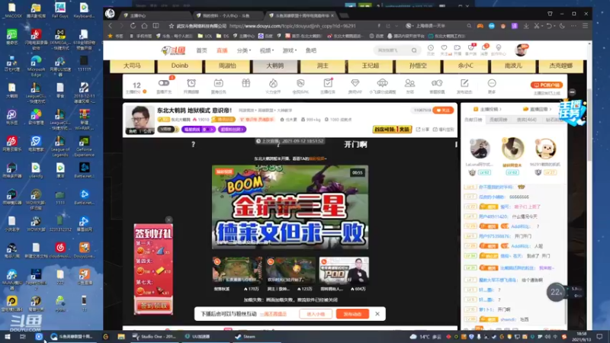Expand the 视频 video dropdown
Image resolution: width=610 pixels, height=343 pixels.
coord(266,50)
